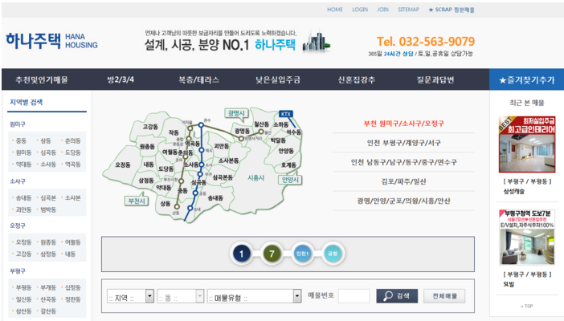Select the 공항 airport line icon
Screen dimensions: 564x321
[x=332, y=254]
